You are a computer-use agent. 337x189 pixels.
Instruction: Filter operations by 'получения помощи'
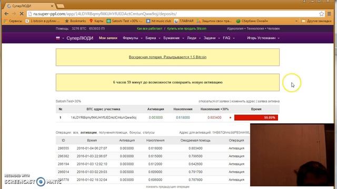pyautogui.click(x=113, y=133)
